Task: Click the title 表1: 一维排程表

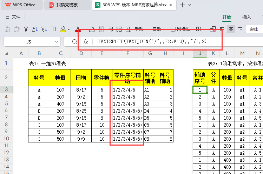Action: click(47, 64)
